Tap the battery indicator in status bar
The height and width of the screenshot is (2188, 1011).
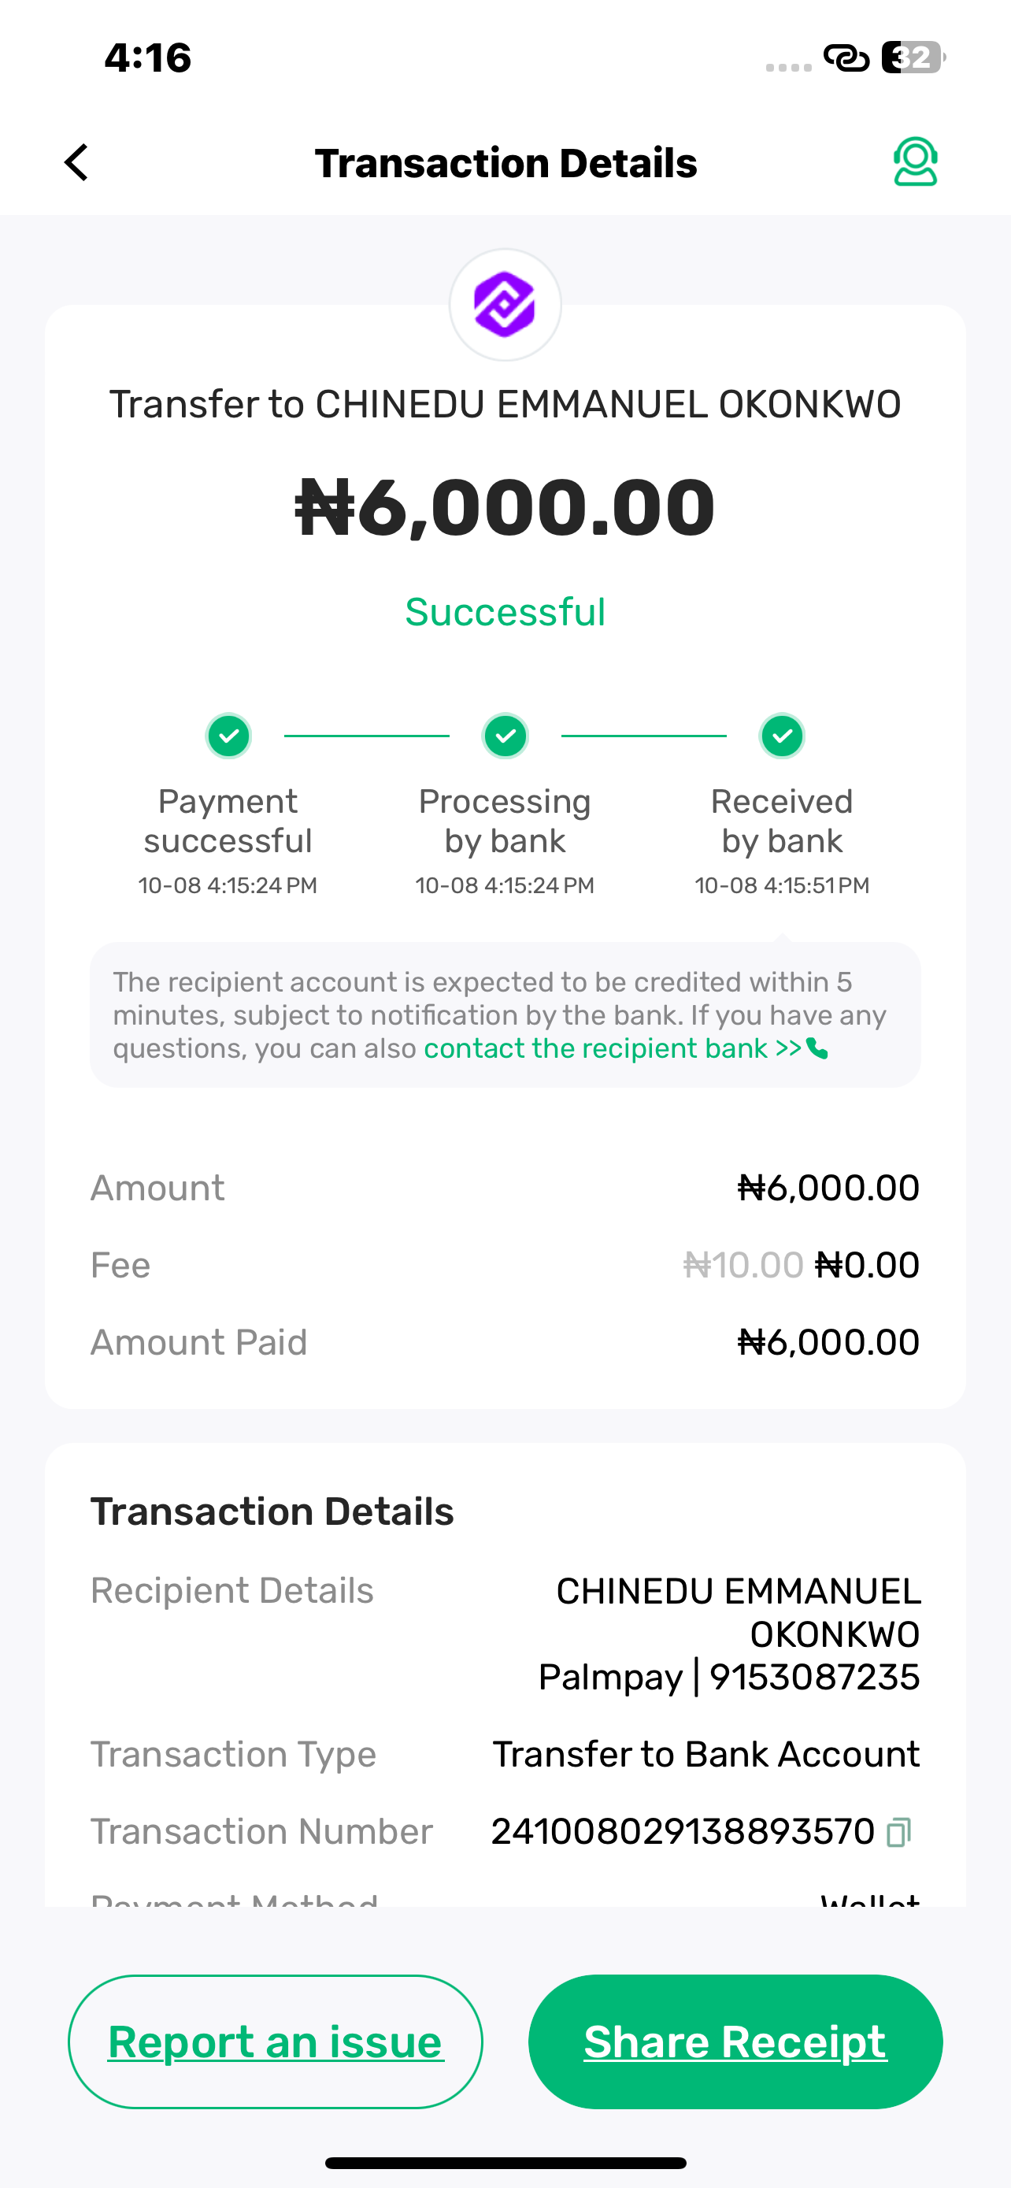pyautogui.click(x=913, y=57)
